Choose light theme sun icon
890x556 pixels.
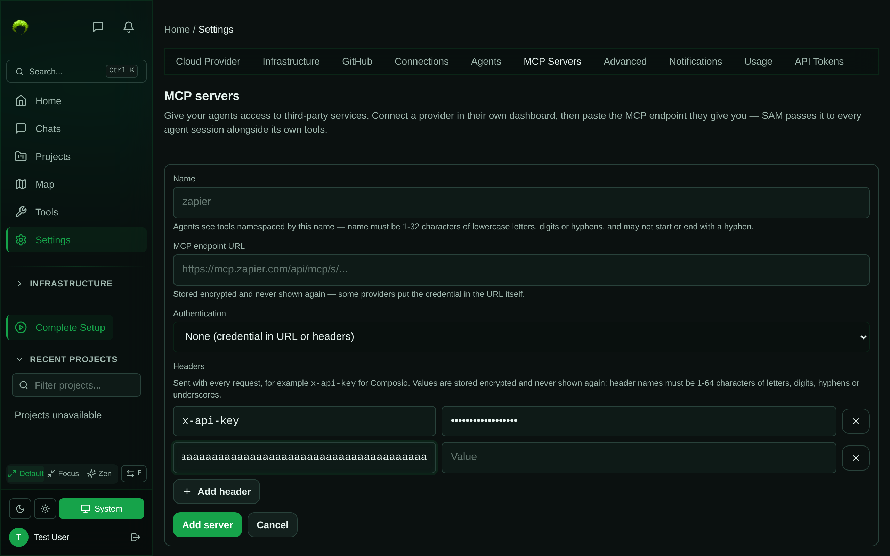45,509
